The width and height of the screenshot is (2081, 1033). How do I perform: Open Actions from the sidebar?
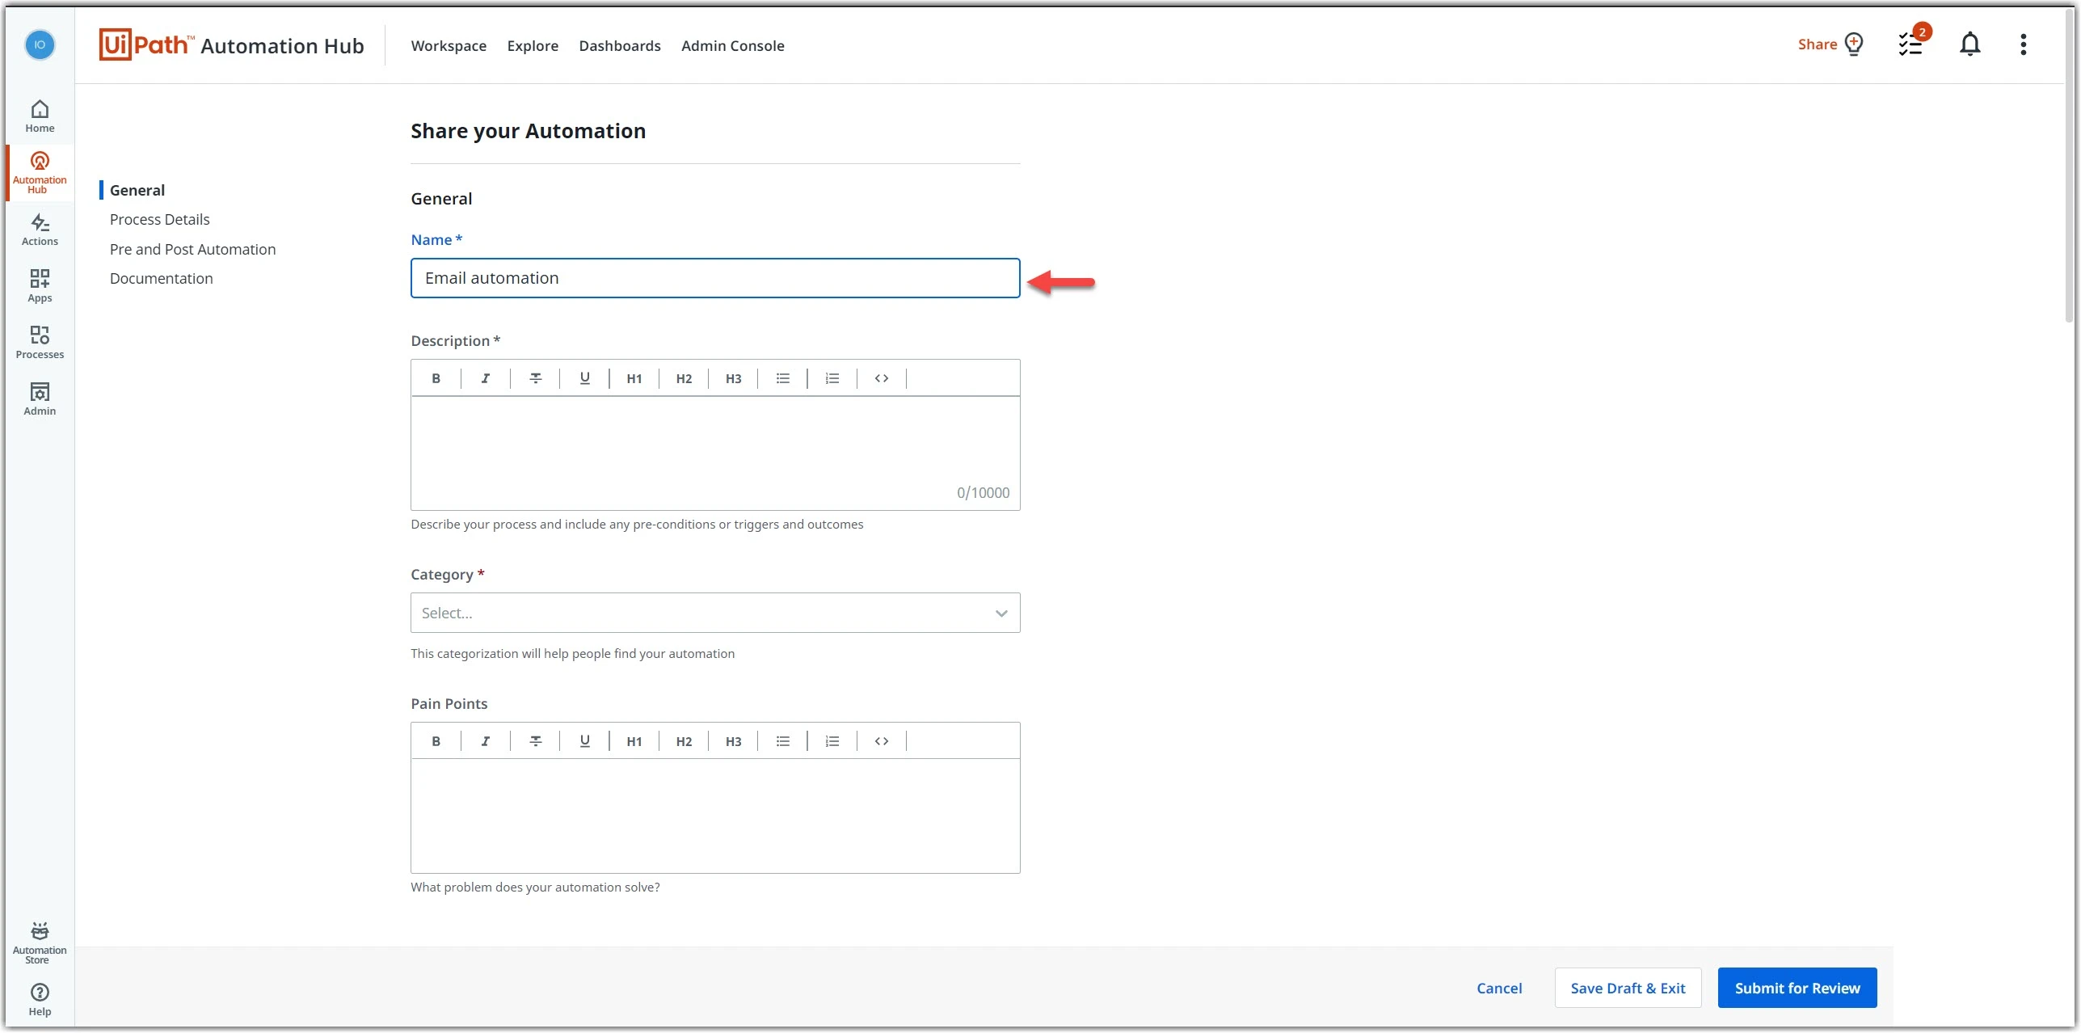[40, 230]
